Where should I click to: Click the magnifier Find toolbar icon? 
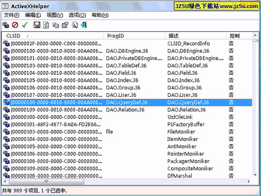pyautogui.click(x=75, y=25)
